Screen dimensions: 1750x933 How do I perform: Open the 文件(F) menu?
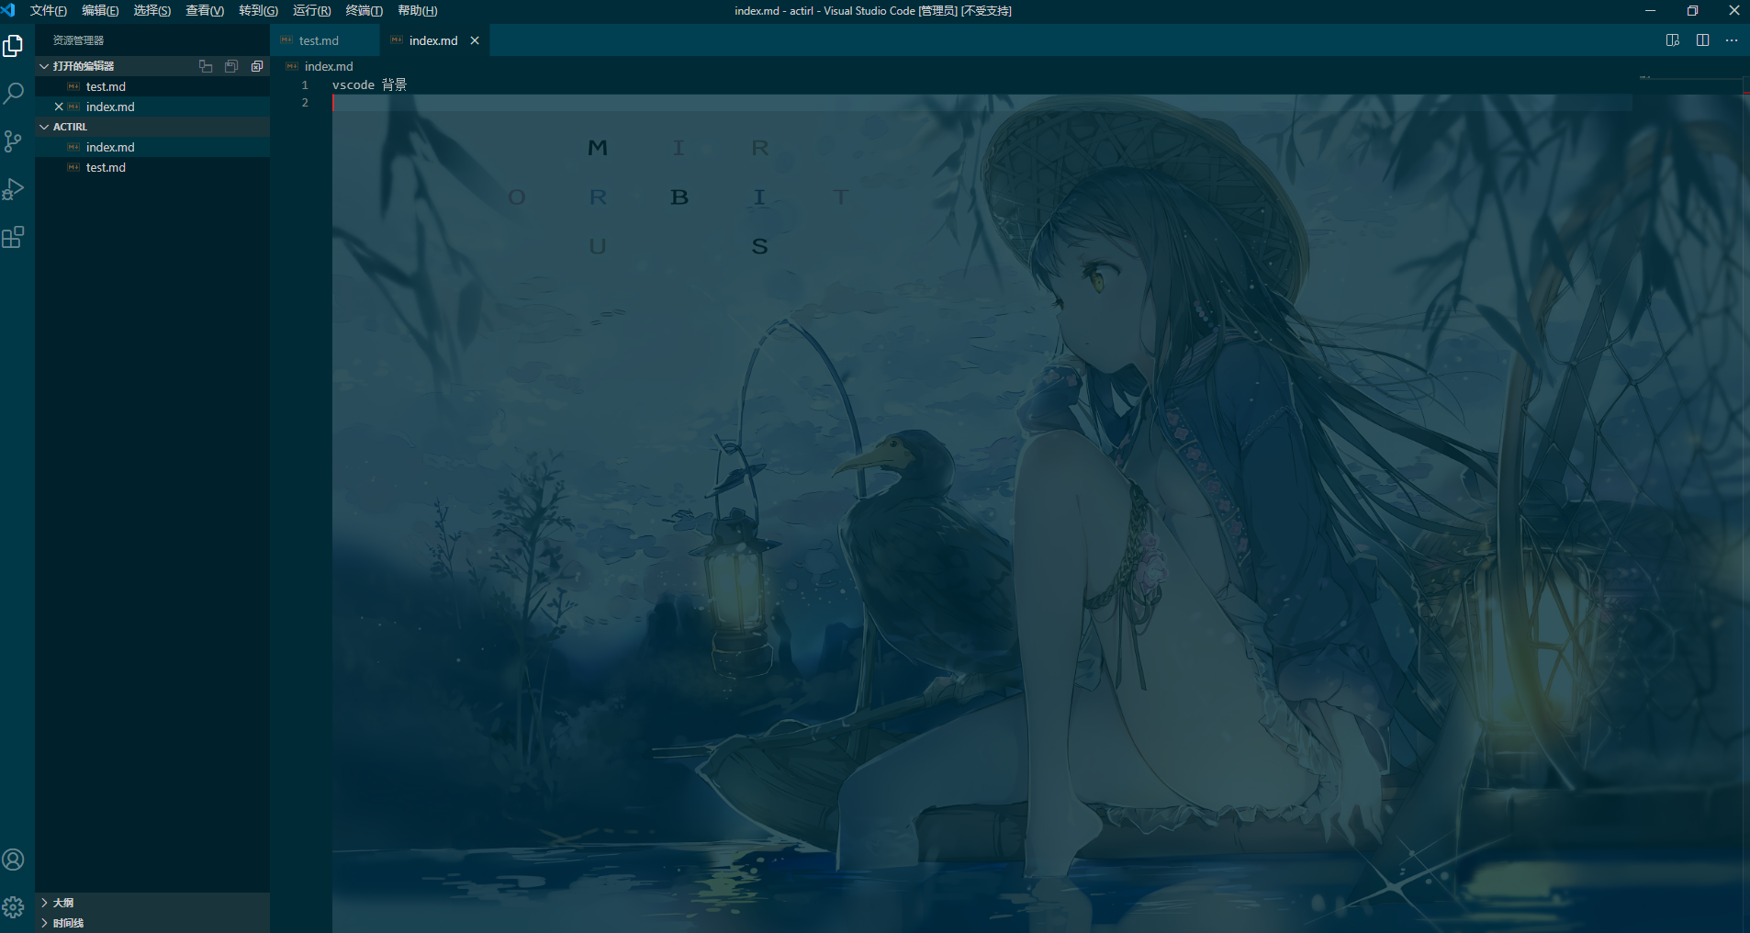pyautogui.click(x=49, y=10)
